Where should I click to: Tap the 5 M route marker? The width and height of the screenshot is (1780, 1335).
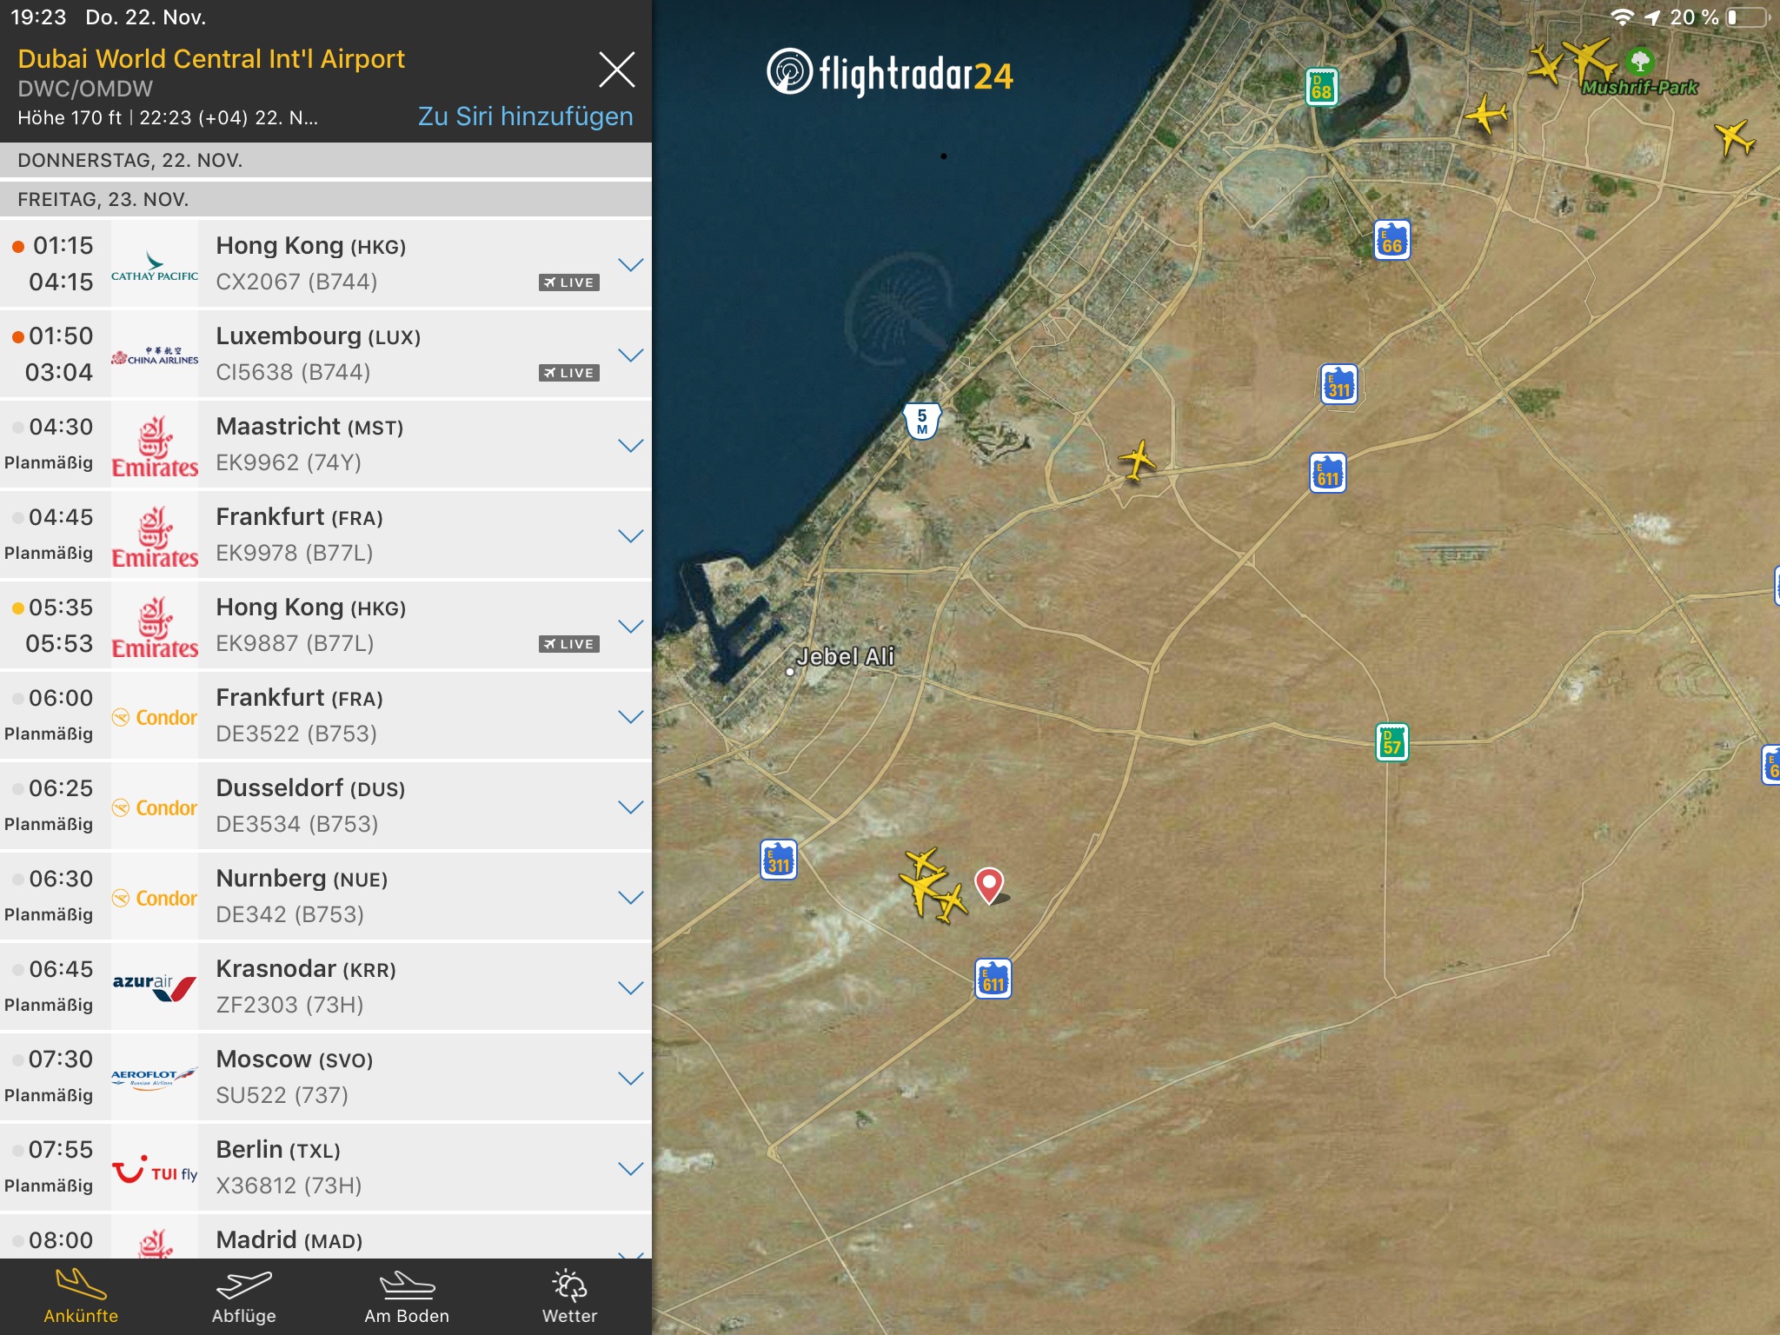(x=922, y=421)
